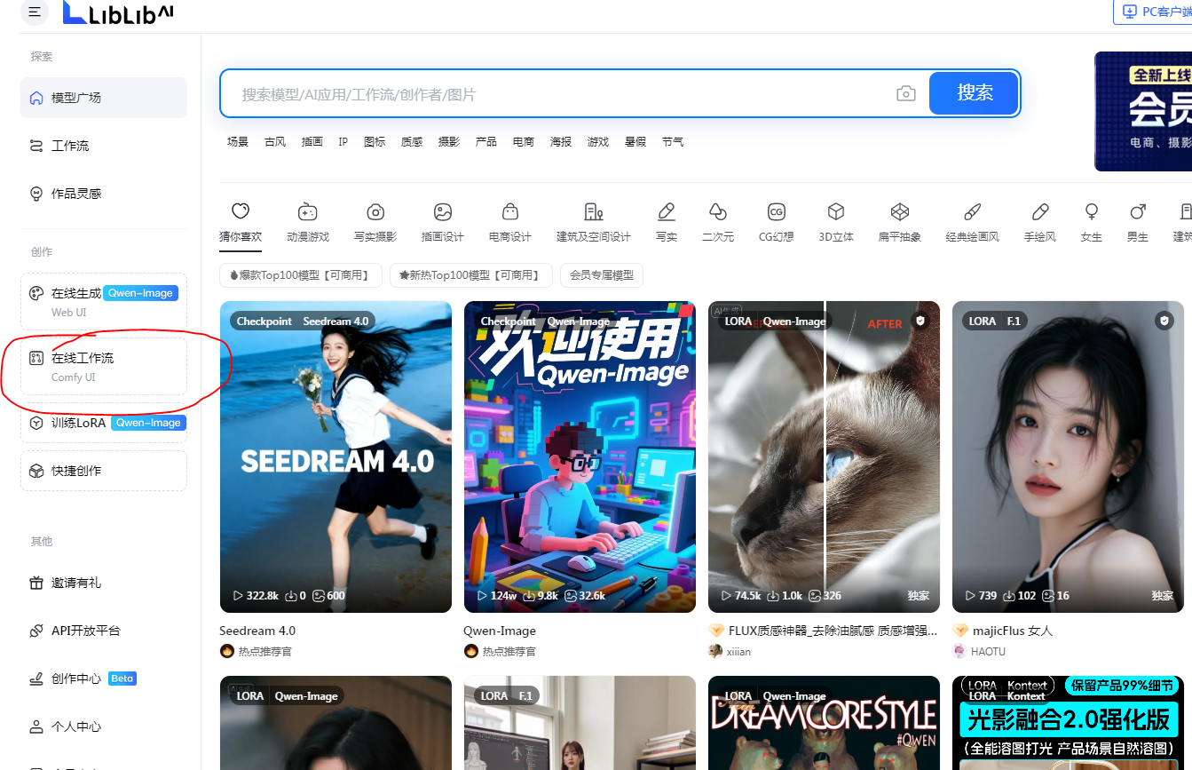Open the Seedream 4.0 model thumbnail

point(335,456)
